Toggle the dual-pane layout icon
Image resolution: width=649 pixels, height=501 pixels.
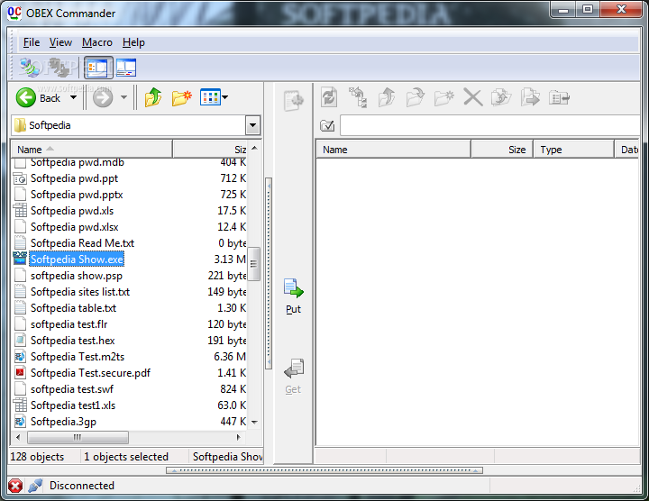coord(98,68)
